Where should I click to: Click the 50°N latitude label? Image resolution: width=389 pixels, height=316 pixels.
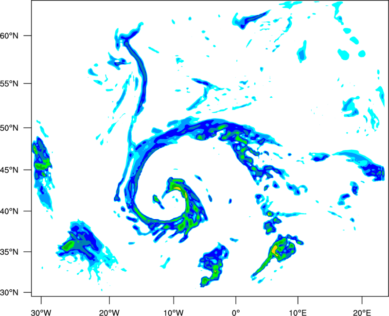pyautogui.click(x=9, y=128)
